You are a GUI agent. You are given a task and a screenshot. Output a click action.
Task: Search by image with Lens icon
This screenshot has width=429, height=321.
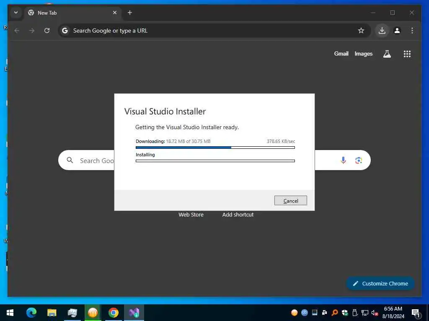click(359, 160)
